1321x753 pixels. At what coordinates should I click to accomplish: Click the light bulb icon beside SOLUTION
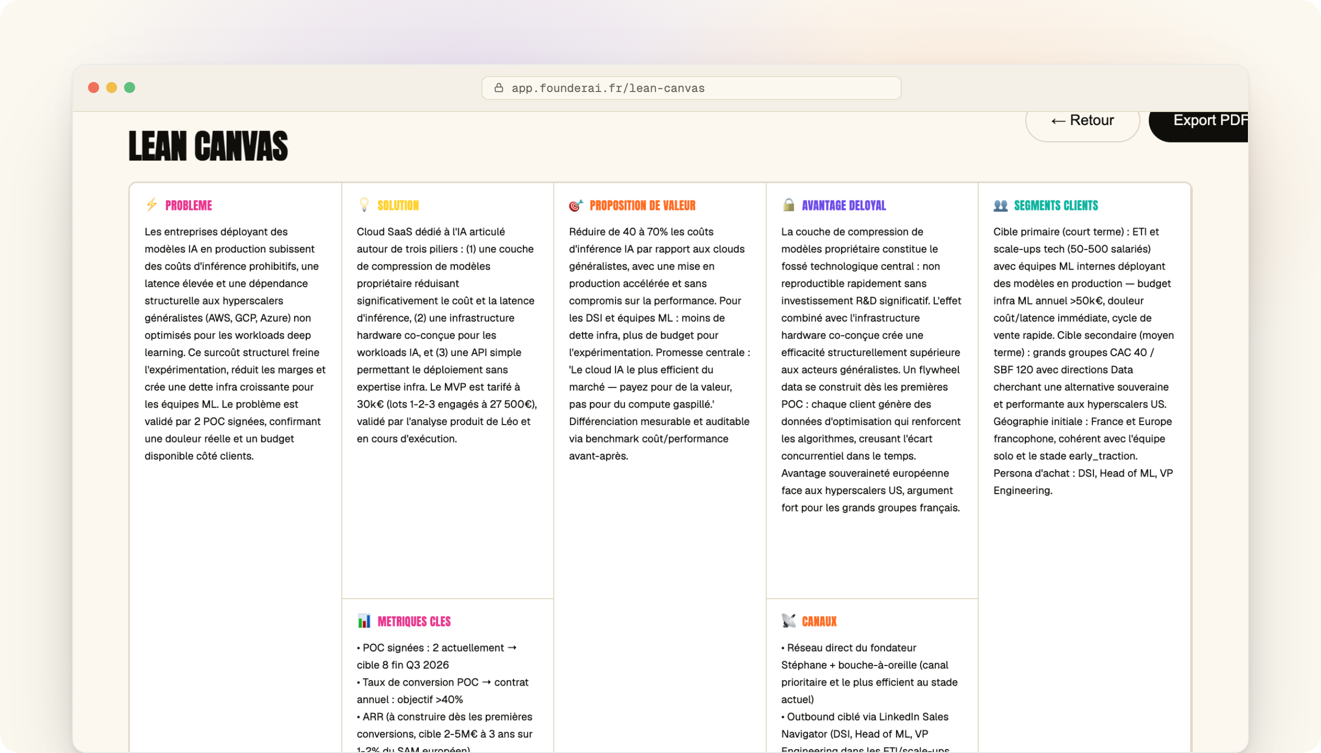pyautogui.click(x=364, y=205)
